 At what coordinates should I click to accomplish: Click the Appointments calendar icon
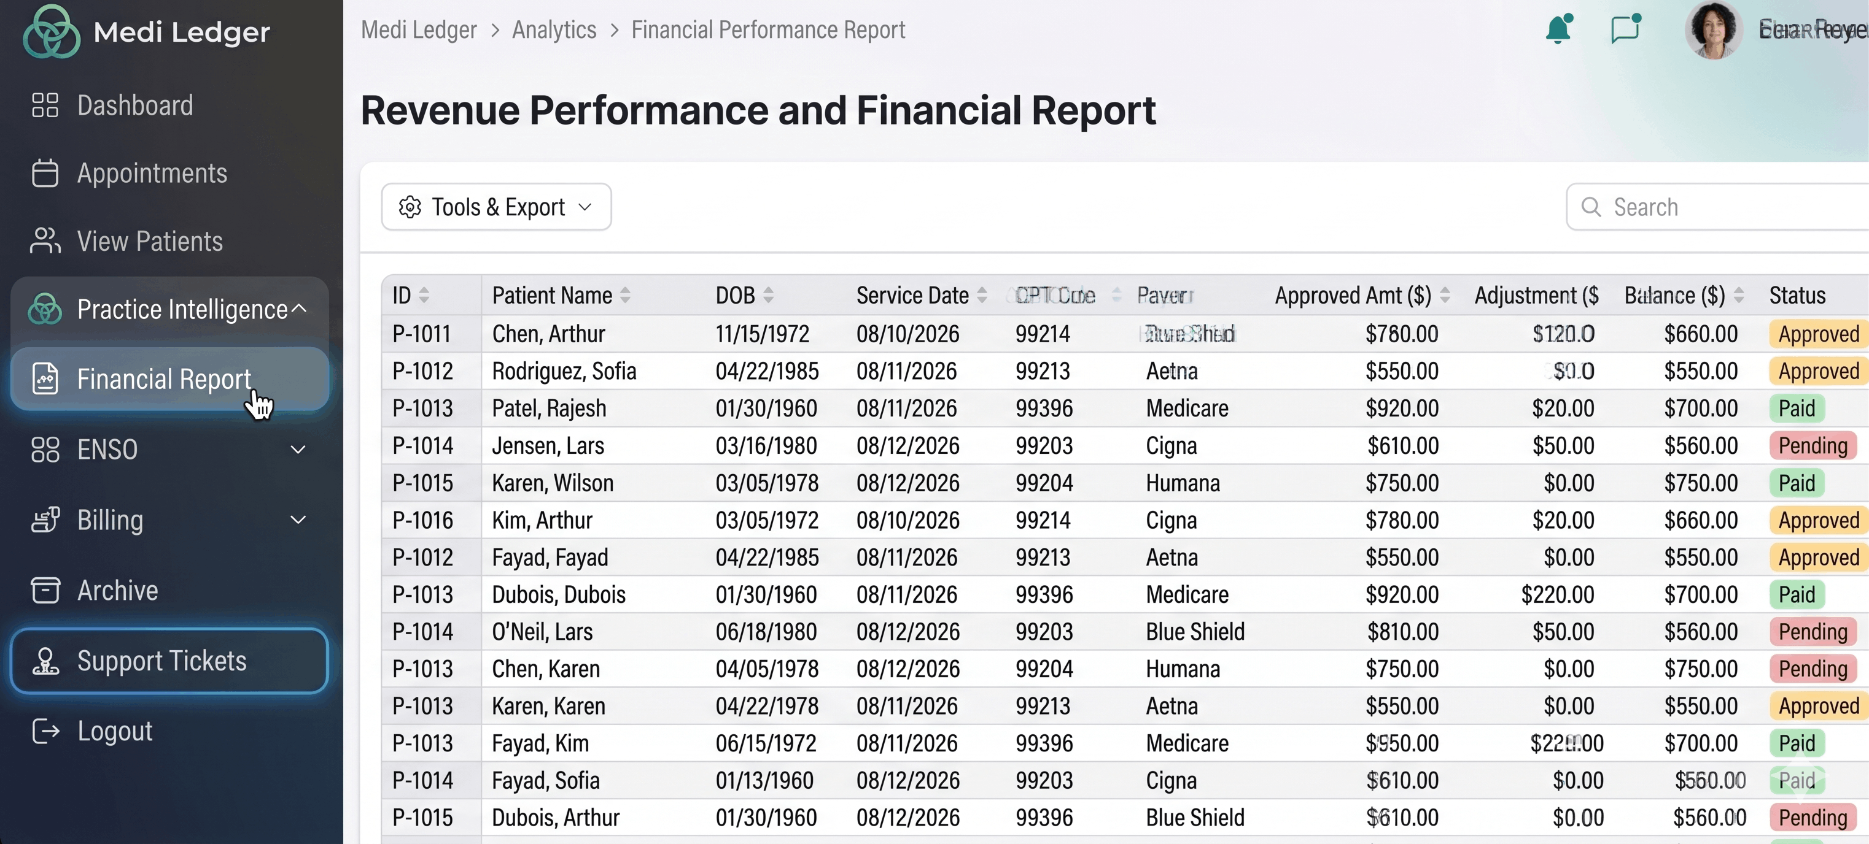tap(45, 174)
